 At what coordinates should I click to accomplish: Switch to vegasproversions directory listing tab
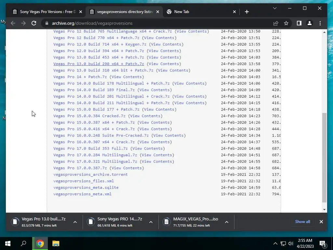124,12
